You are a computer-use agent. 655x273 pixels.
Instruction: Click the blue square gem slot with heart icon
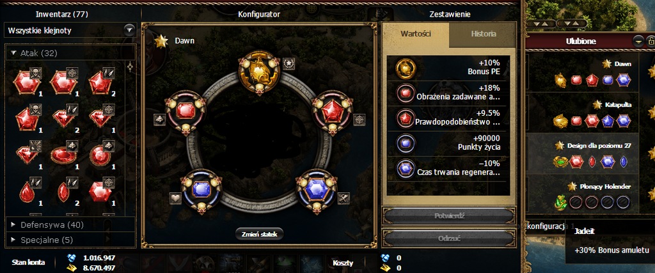[x=201, y=189]
